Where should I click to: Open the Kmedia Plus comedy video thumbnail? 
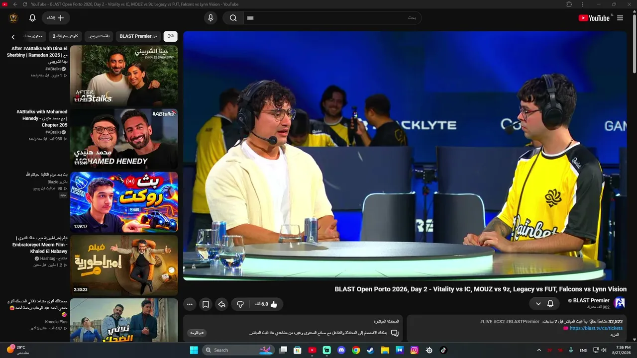[124, 320]
